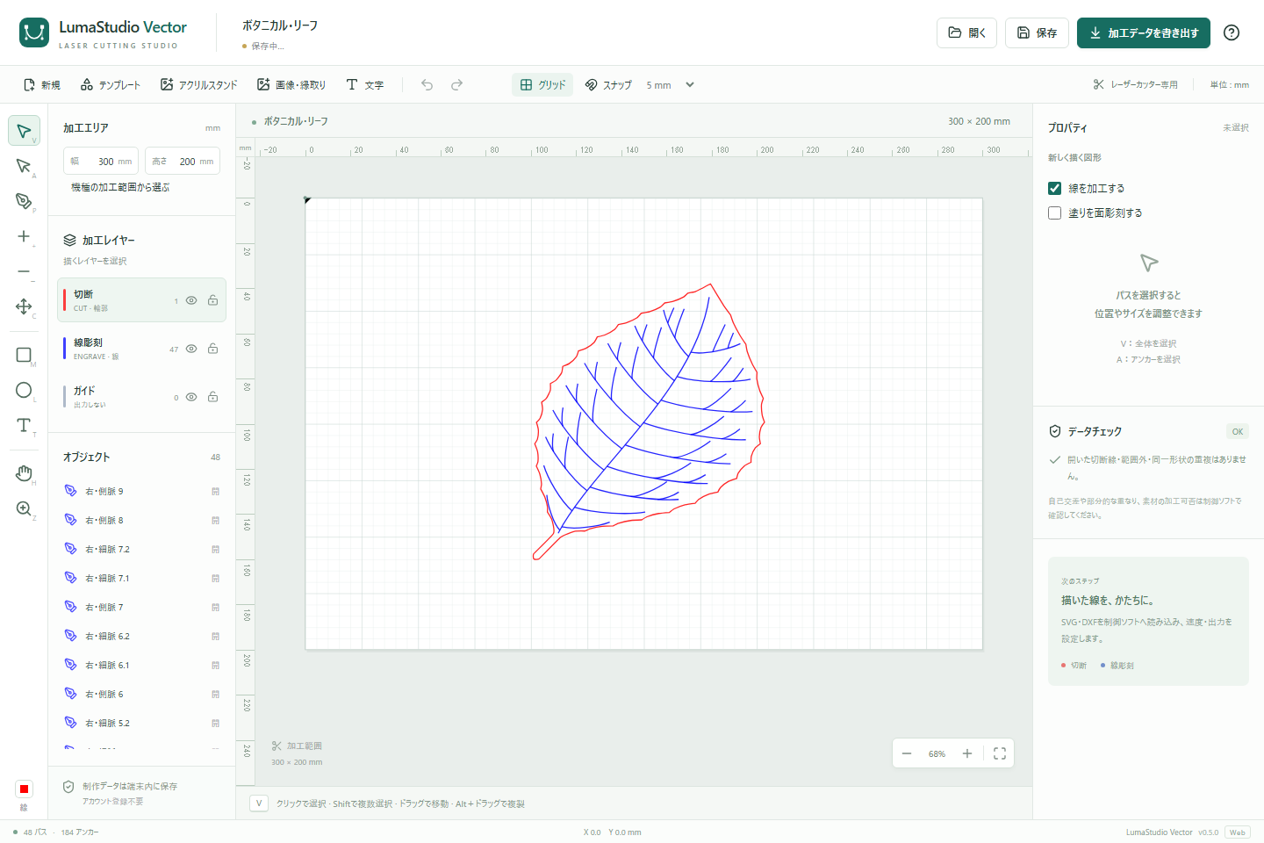Select the add anchor point tool

tap(24, 236)
